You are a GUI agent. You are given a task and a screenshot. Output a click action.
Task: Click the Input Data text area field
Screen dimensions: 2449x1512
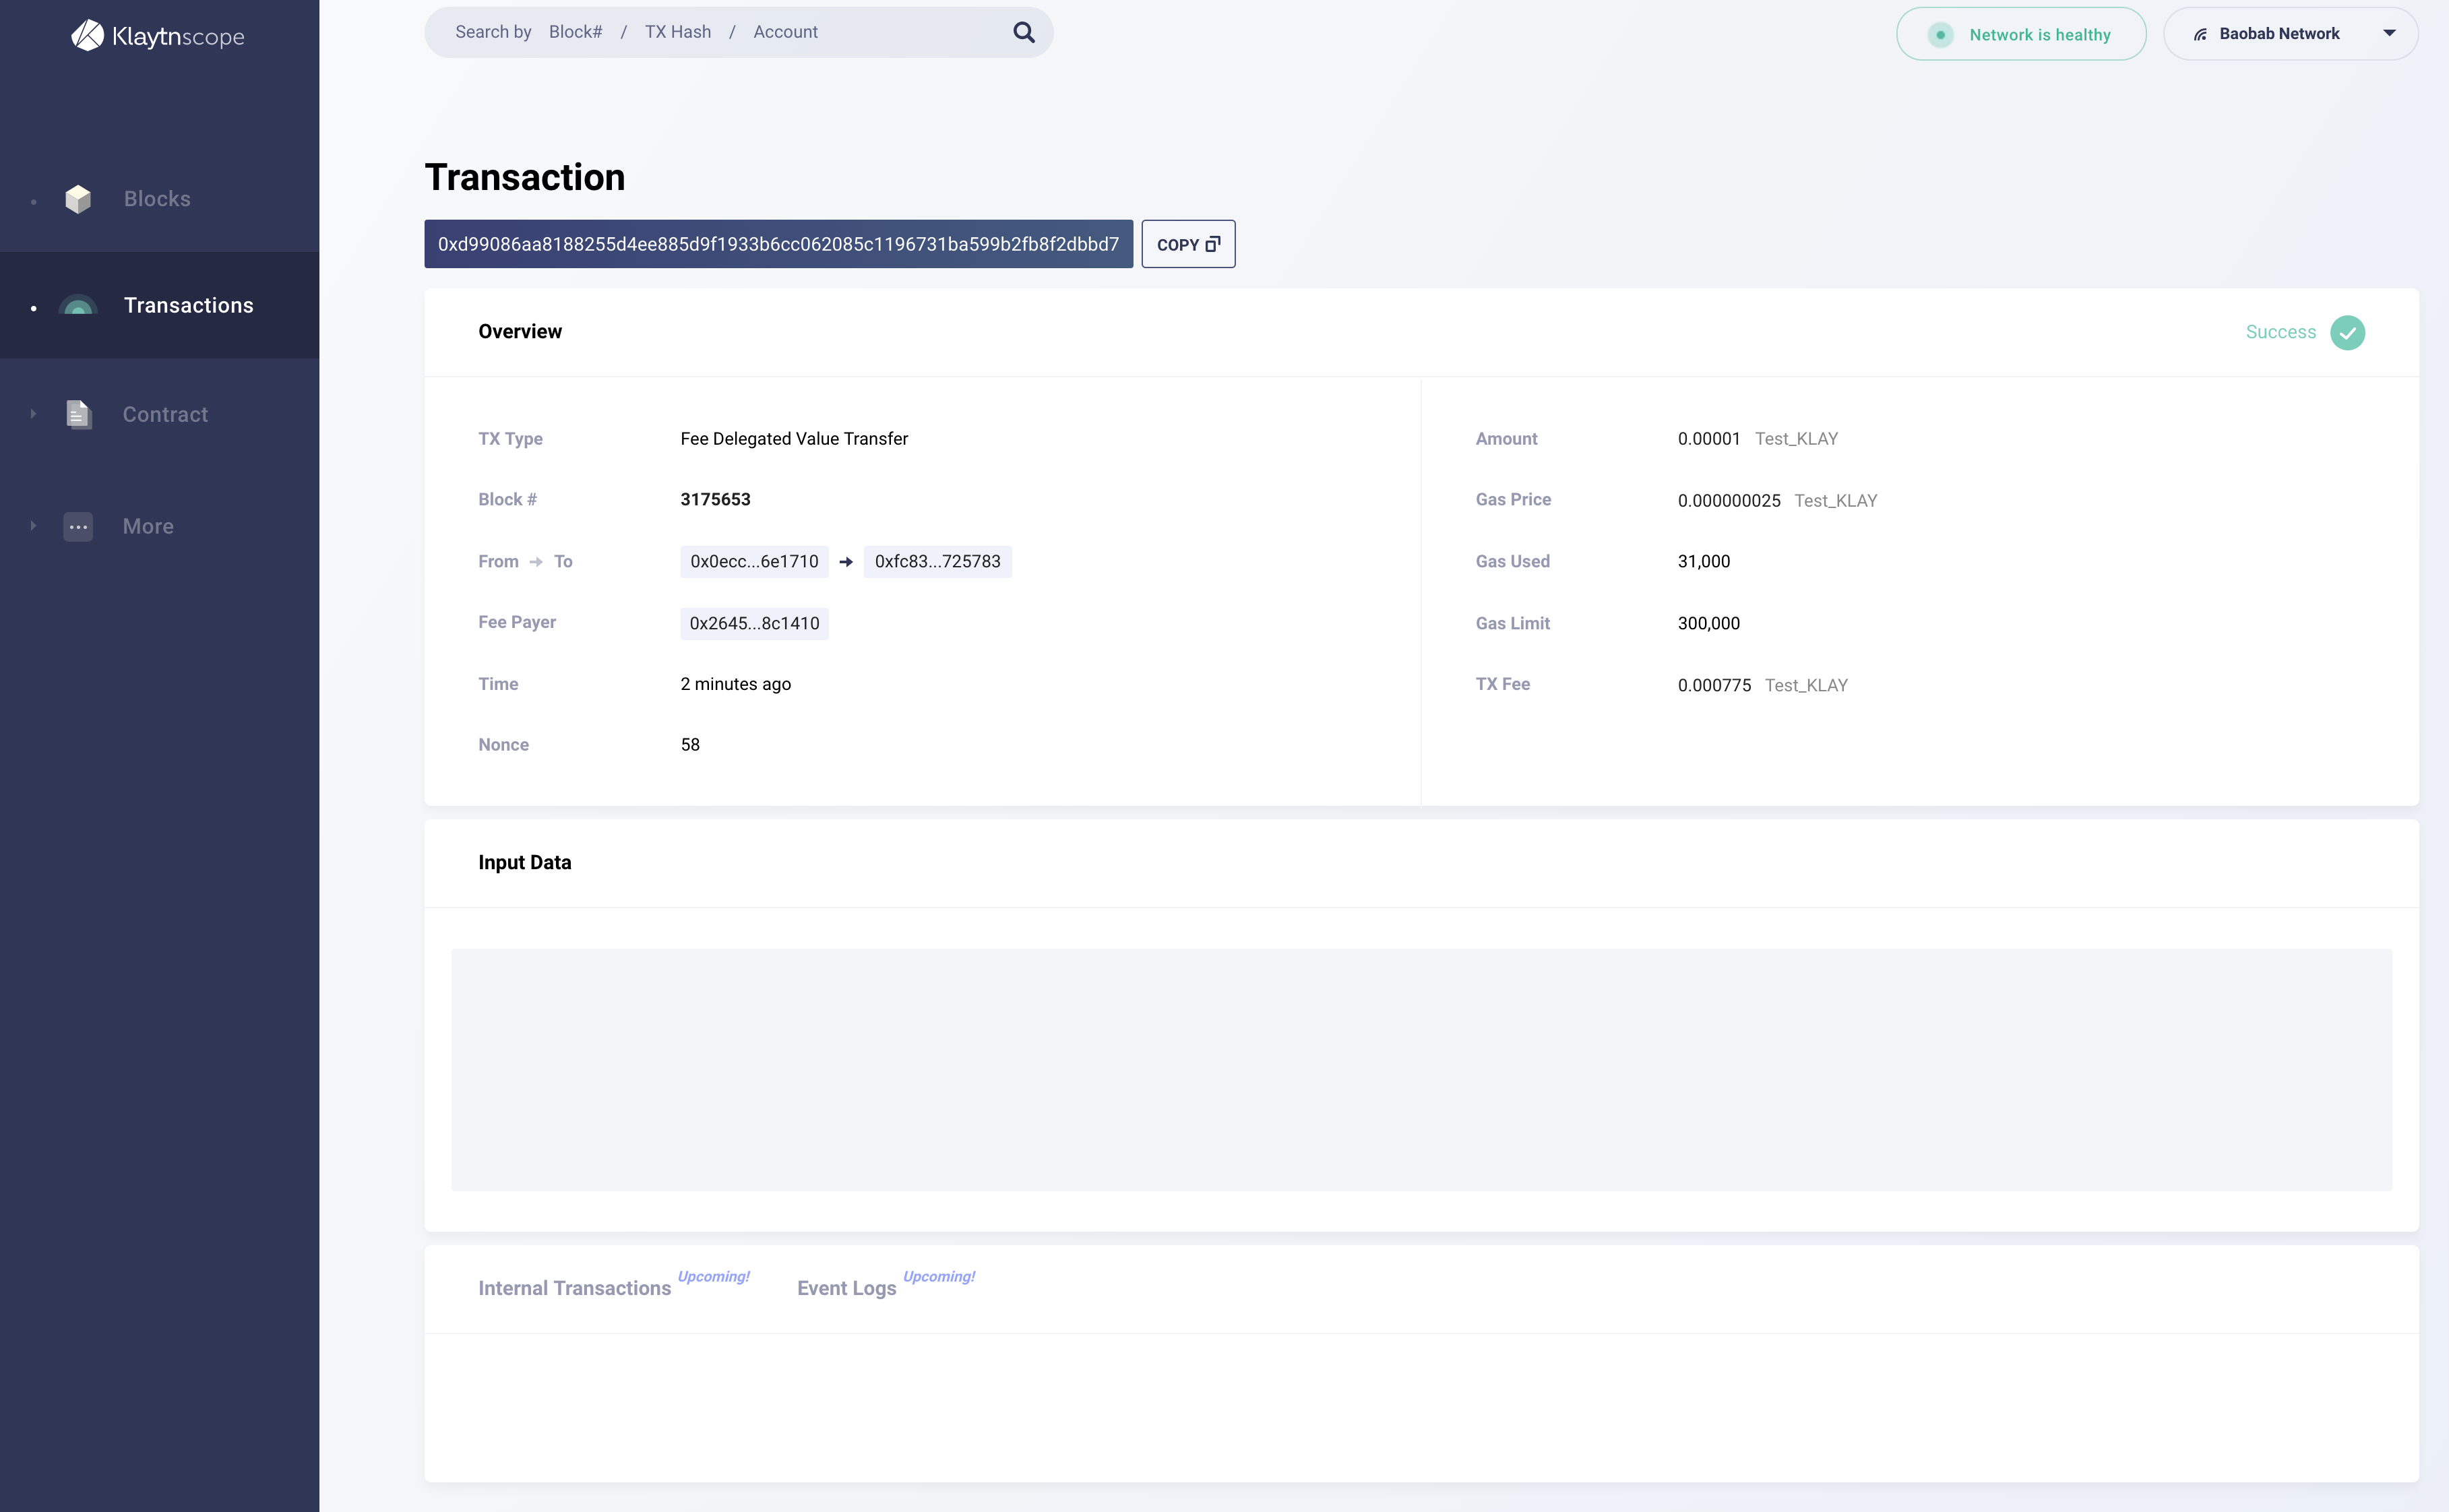click(x=1422, y=1070)
